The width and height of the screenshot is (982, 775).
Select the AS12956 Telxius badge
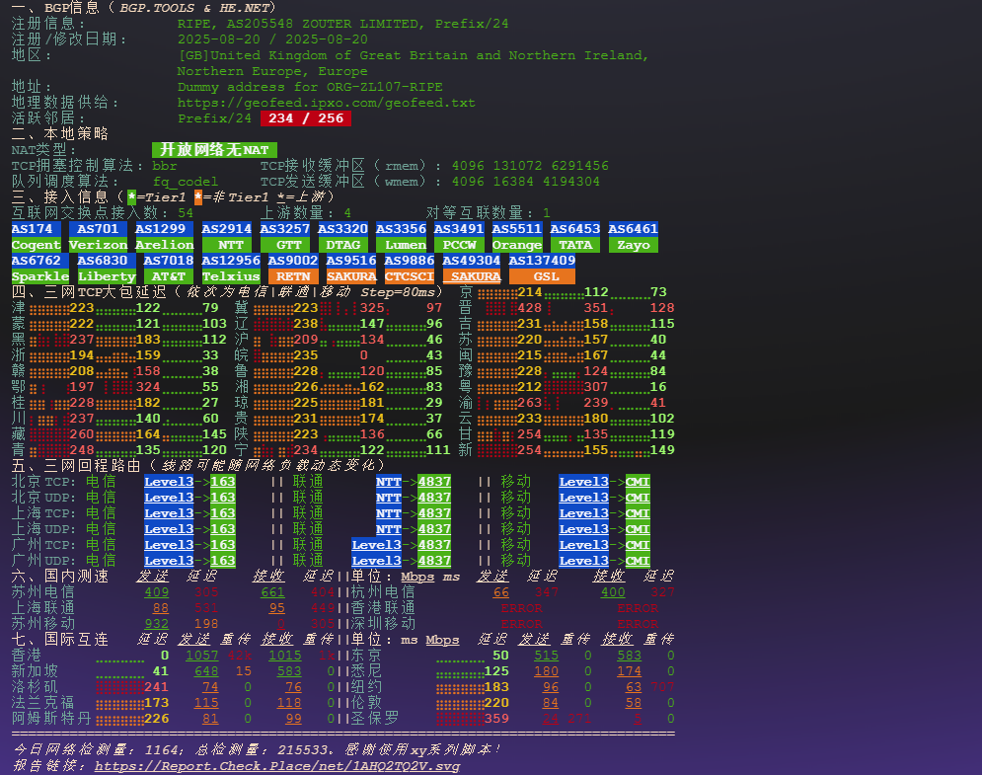coord(231,269)
